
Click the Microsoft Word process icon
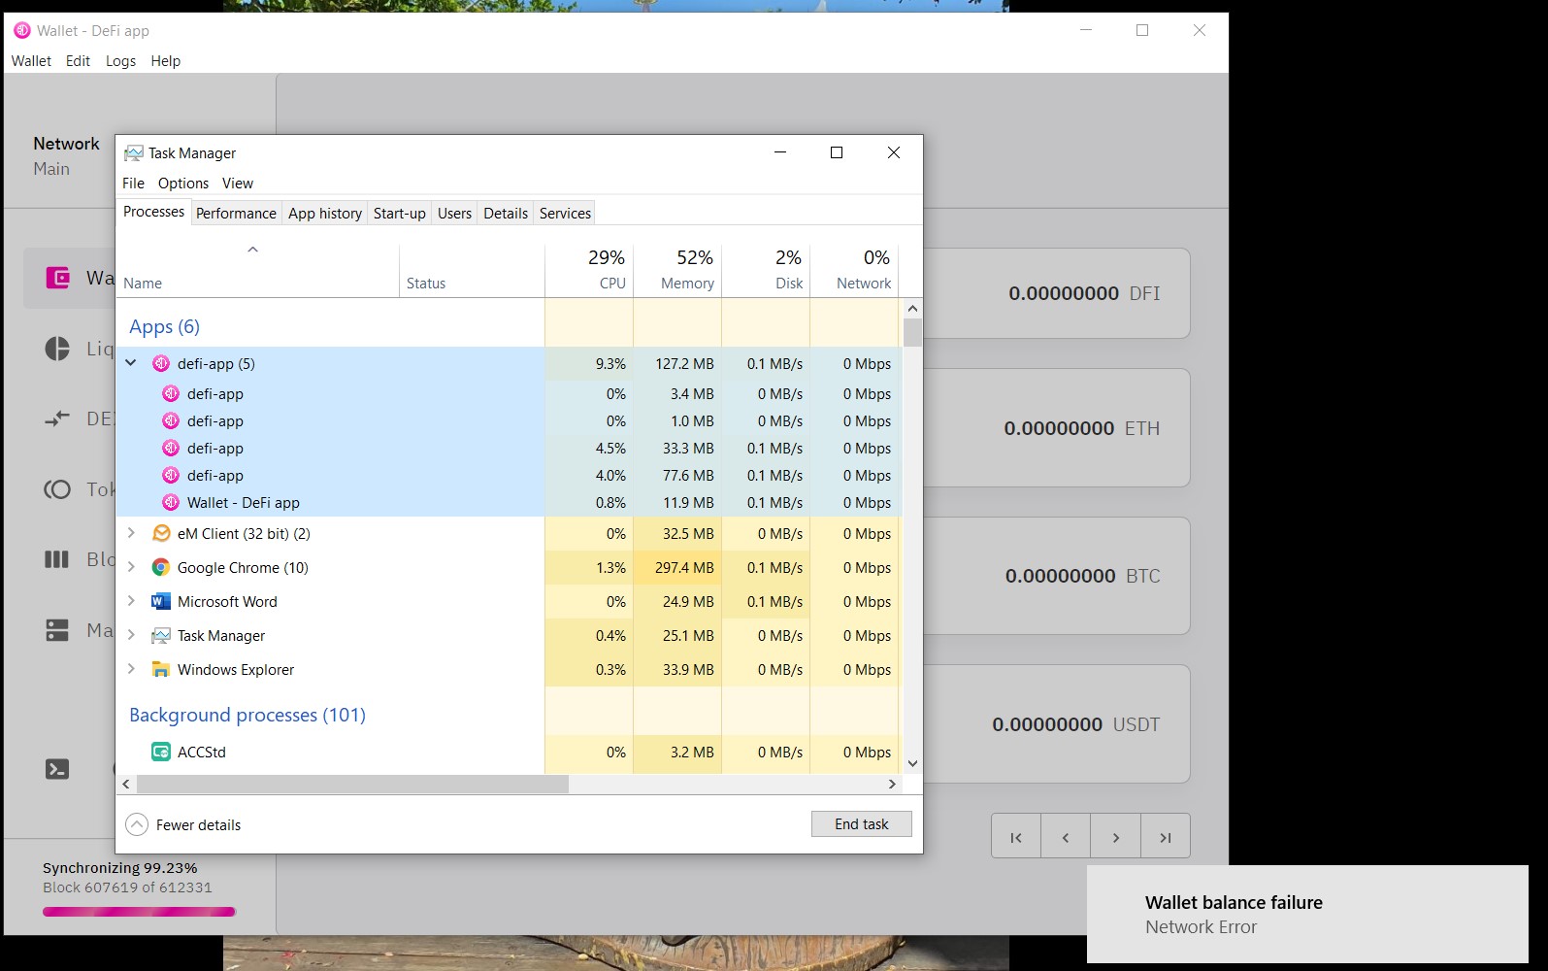(161, 602)
